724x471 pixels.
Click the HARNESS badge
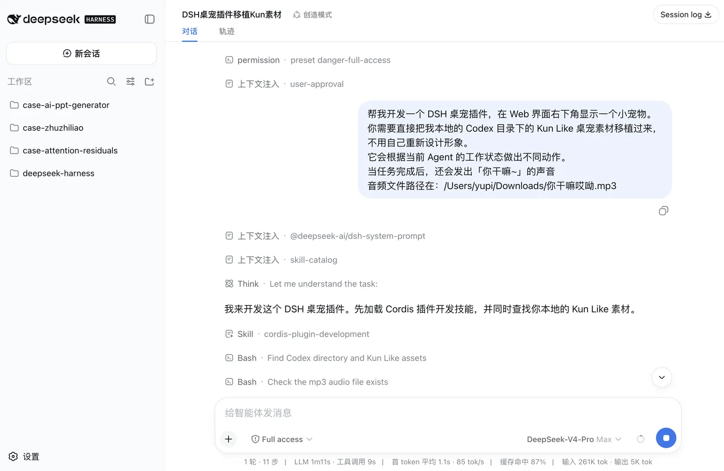pyautogui.click(x=100, y=20)
